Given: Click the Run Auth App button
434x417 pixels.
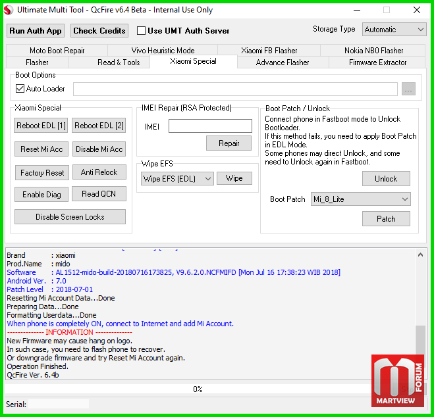Looking at the screenshot, I should coord(36,31).
